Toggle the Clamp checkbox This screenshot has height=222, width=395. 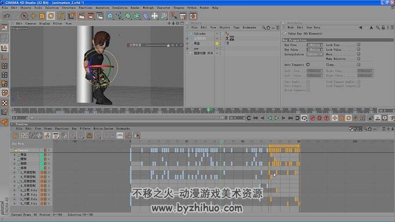click(359, 64)
